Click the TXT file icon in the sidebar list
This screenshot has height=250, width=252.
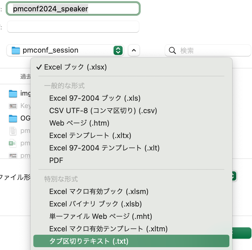12,131
